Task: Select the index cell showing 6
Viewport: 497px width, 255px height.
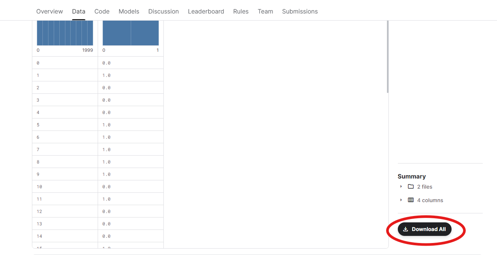Action: coord(65,137)
